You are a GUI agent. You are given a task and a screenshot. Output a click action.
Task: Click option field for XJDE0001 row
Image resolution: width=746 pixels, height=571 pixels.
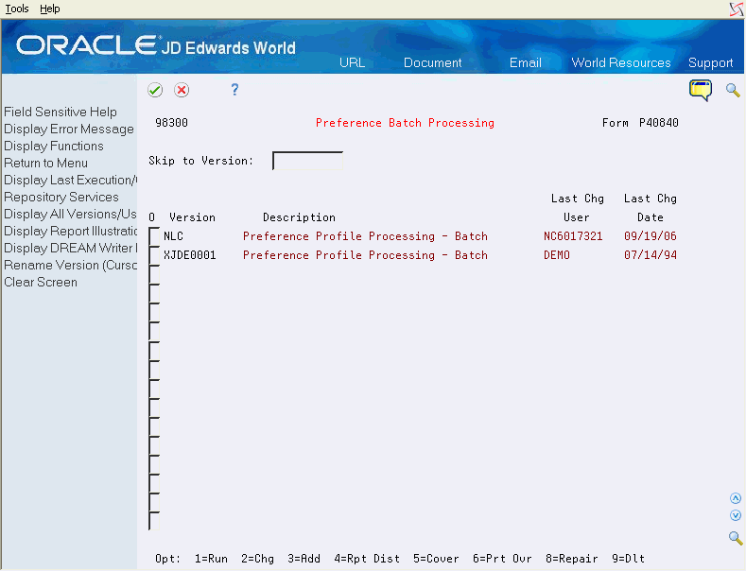154,255
